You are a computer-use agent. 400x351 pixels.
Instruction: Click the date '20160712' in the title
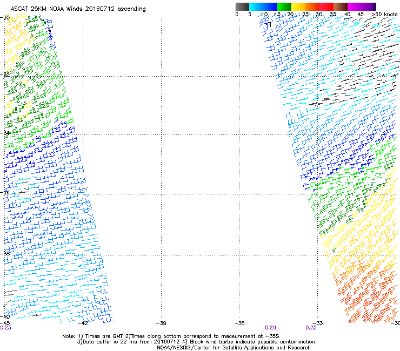[x=100, y=9]
